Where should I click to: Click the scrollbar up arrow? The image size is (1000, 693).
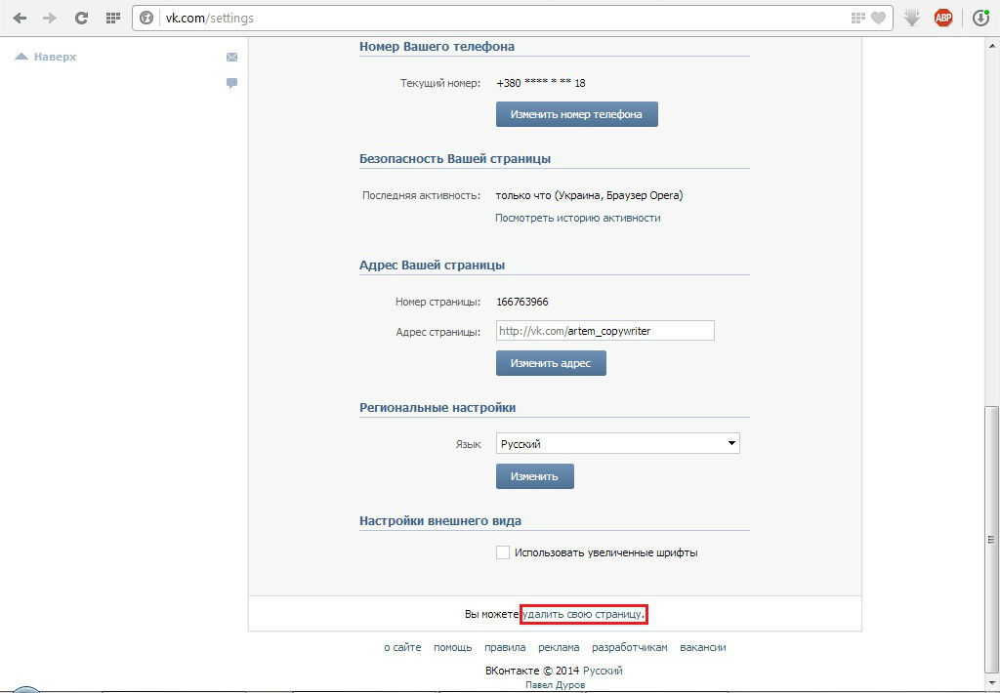[x=992, y=46]
